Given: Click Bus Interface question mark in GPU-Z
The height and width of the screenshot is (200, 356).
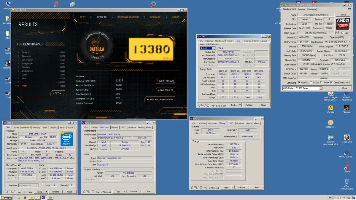Looking at the screenshot, I should point(349,42).
